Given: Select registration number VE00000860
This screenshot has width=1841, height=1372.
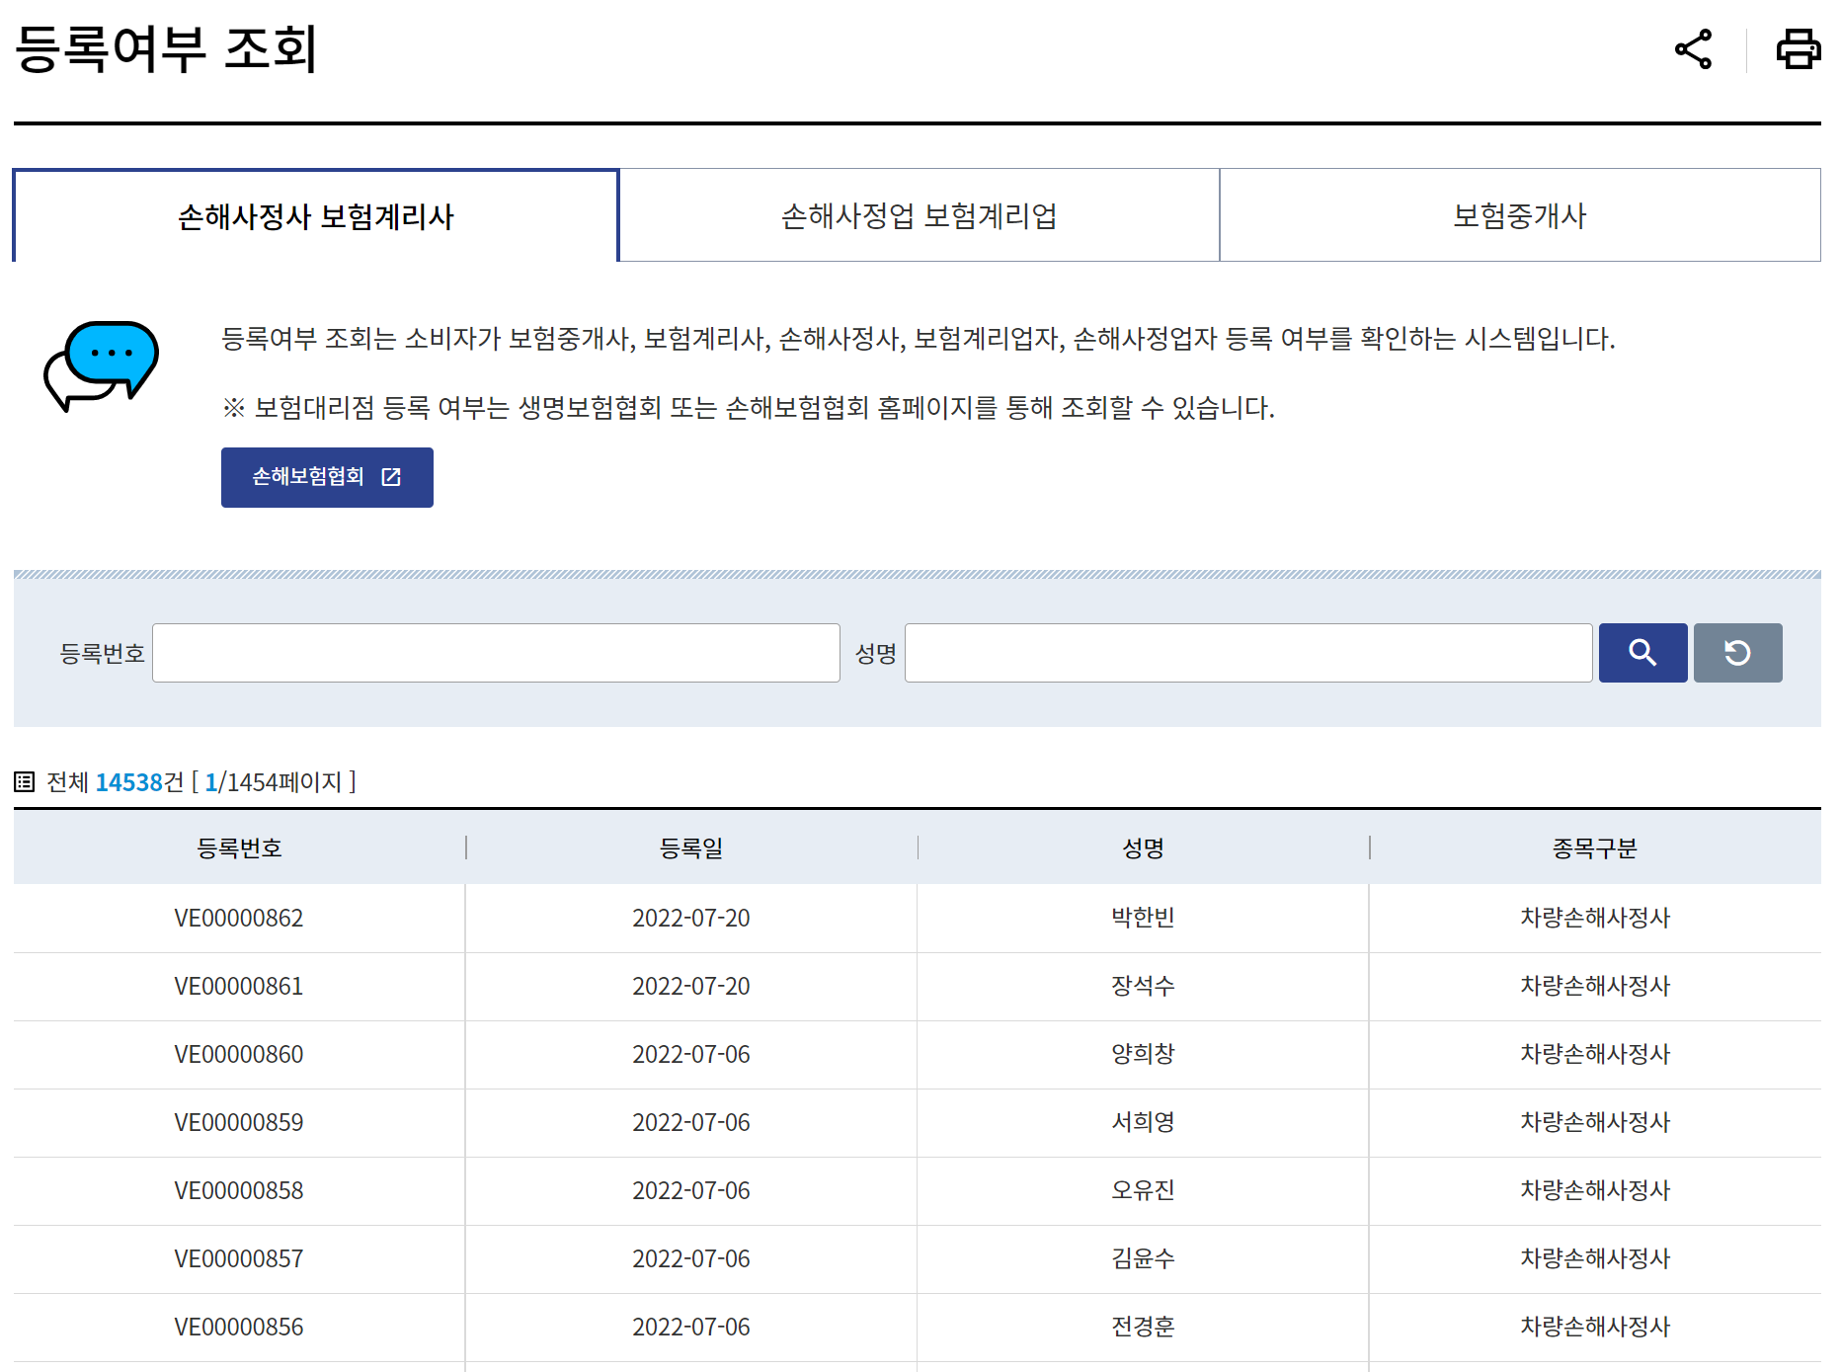Looking at the screenshot, I should coord(239,1054).
